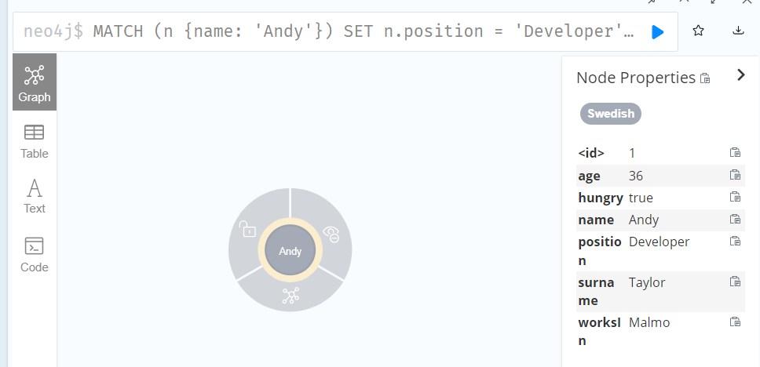Click into the Cypher query editor
The height and width of the screenshot is (367, 760).
pos(330,31)
